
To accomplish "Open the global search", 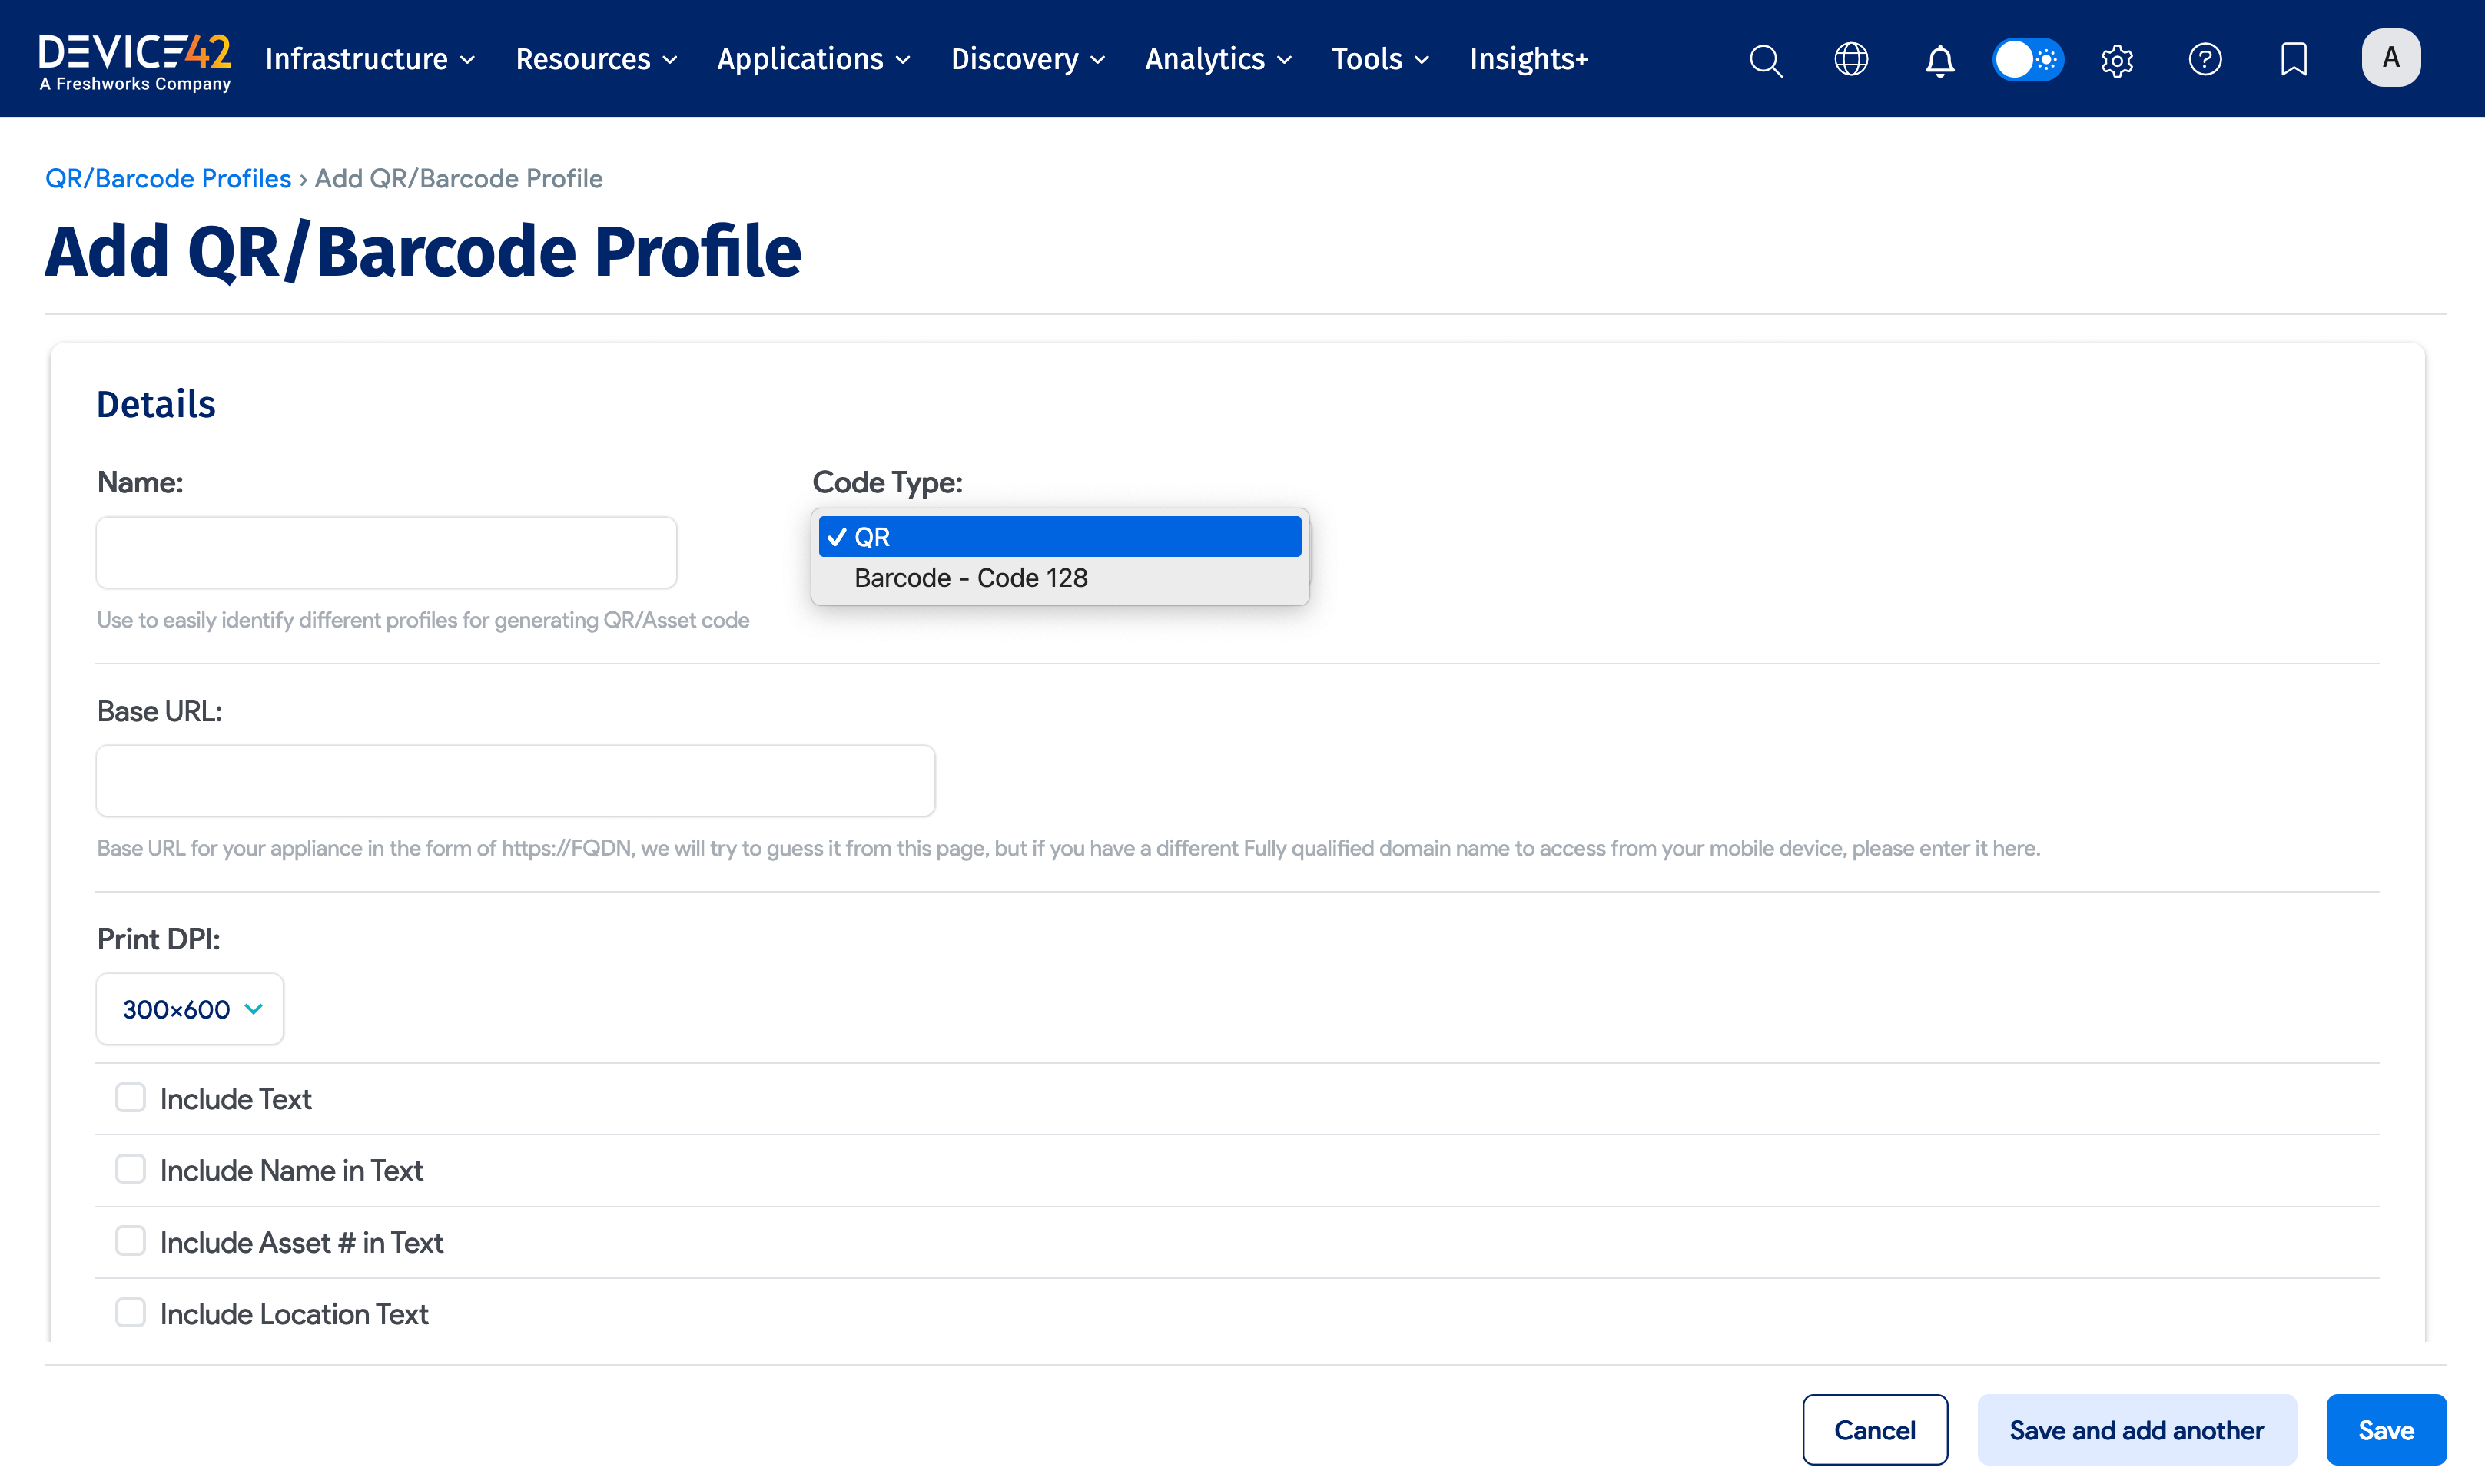I will [x=1766, y=59].
